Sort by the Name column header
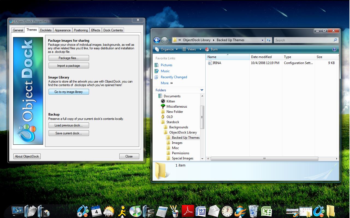 coord(227,57)
